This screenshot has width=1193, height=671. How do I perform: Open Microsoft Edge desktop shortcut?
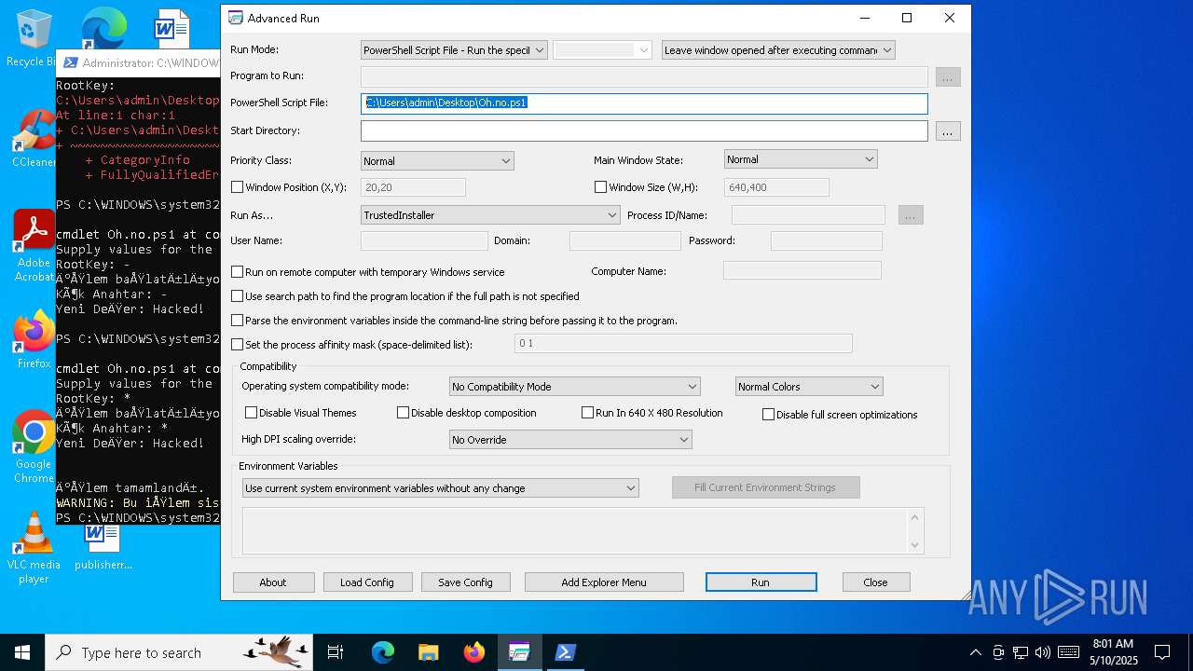click(103, 28)
